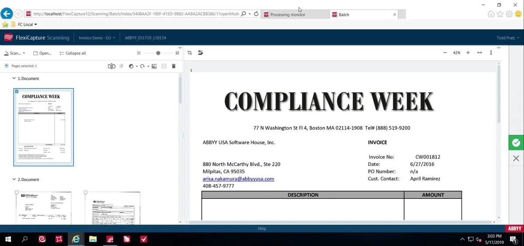Open the rotate options dropdown arrow

(148, 66)
